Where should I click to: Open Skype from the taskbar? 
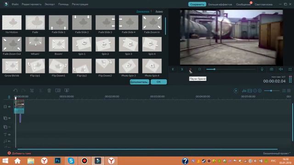(x=71, y=161)
